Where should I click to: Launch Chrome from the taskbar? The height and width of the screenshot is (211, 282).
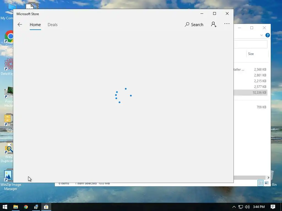coord(26,207)
